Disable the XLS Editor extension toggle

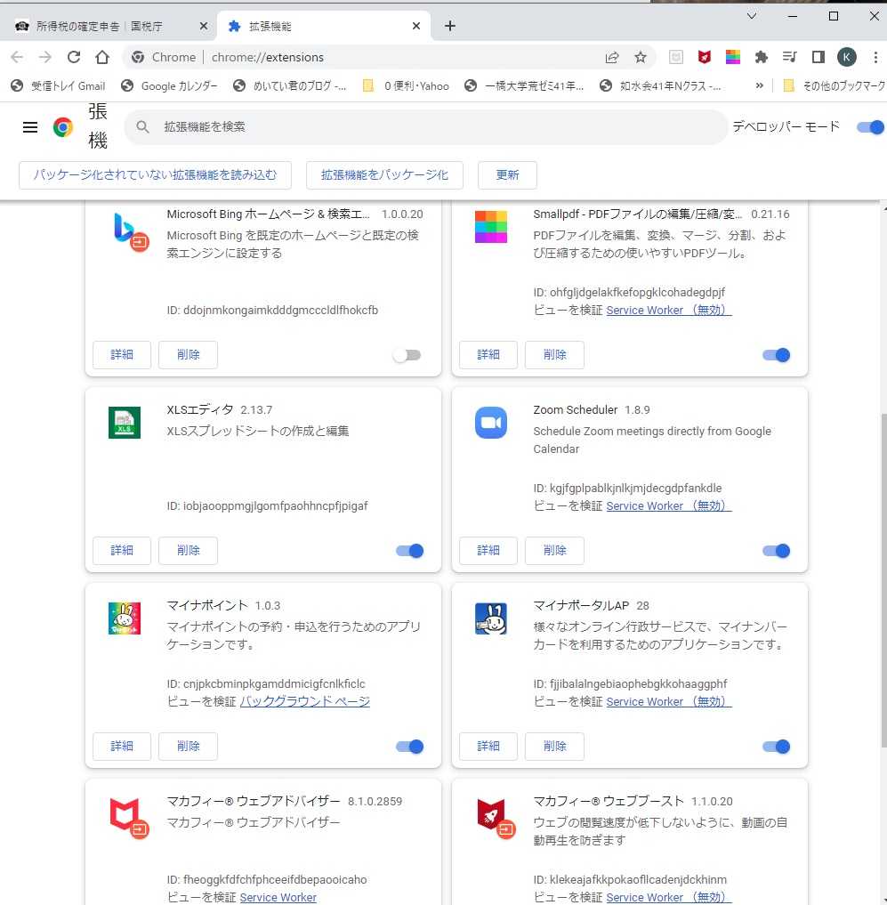point(410,551)
